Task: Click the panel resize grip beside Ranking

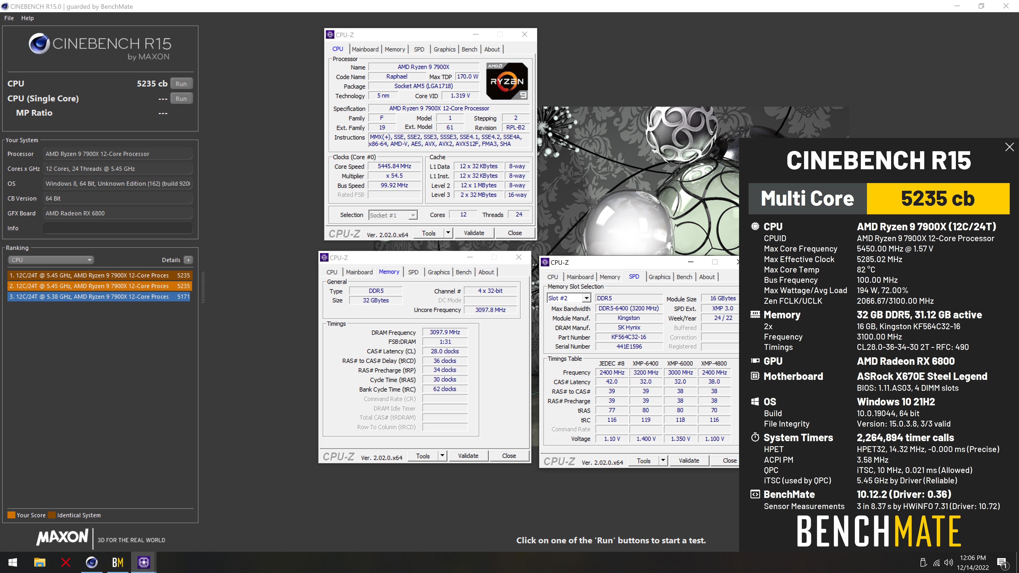Action: 203,287
